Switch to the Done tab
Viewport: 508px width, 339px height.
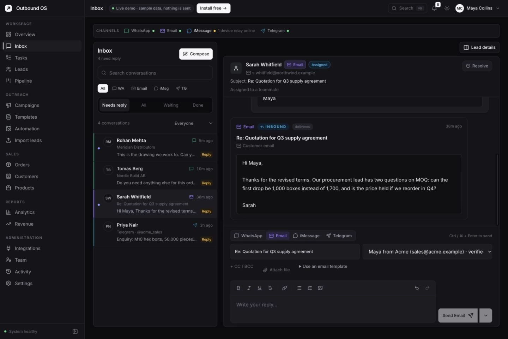click(x=198, y=105)
